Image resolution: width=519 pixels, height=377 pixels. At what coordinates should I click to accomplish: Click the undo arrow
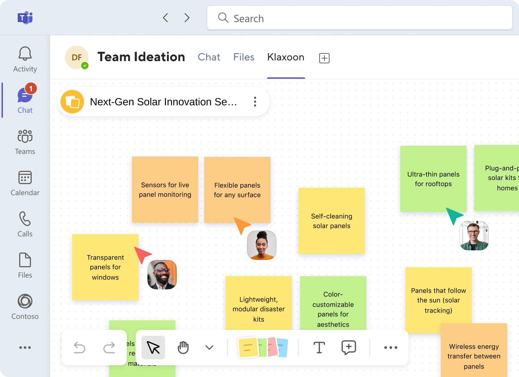[80, 347]
